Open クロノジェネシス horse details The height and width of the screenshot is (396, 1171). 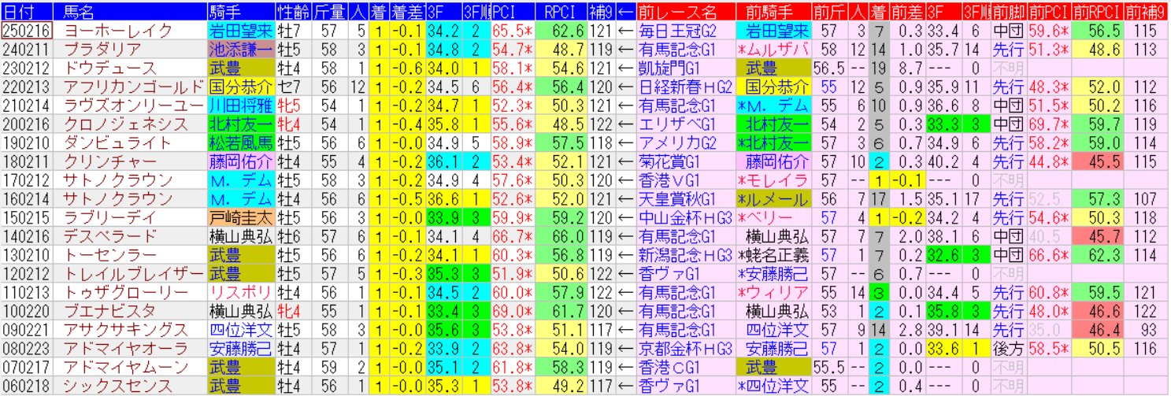pyautogui.click(x=118, y=124)
